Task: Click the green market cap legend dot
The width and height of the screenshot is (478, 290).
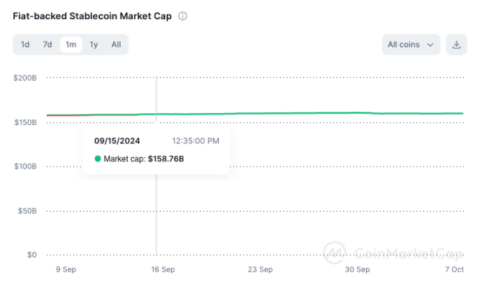Action: (x=98, y=158)
